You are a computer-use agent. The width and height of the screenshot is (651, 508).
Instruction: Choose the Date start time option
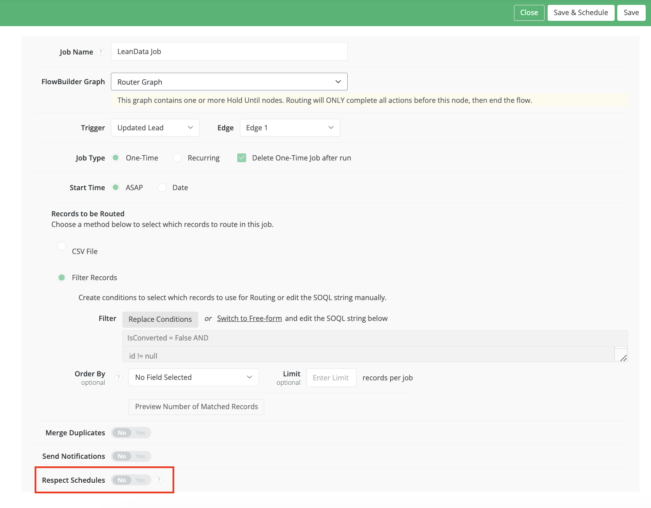tap(163, 188)
